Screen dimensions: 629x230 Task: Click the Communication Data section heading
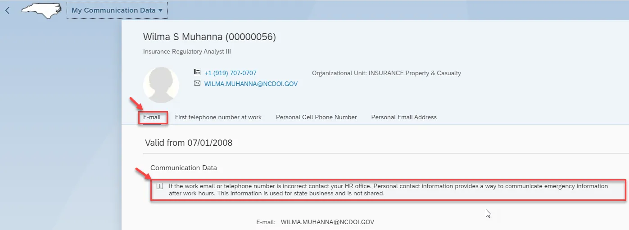(184, 168)
